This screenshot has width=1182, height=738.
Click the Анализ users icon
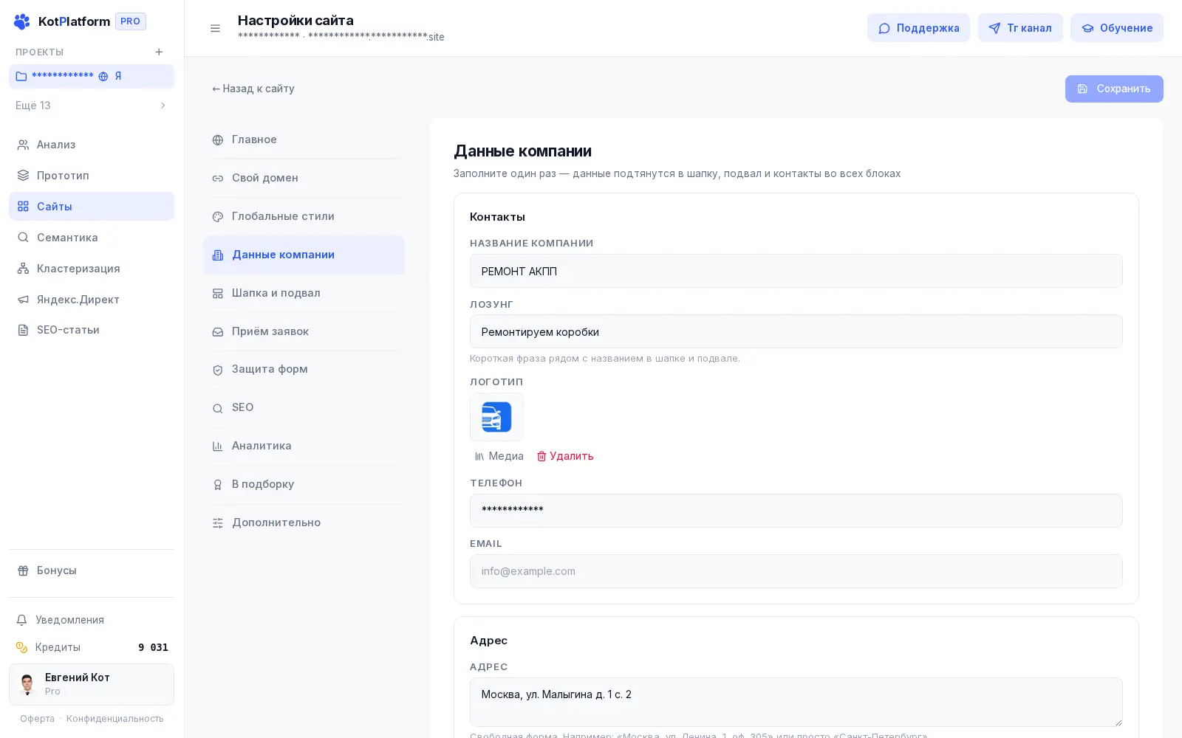23,145
